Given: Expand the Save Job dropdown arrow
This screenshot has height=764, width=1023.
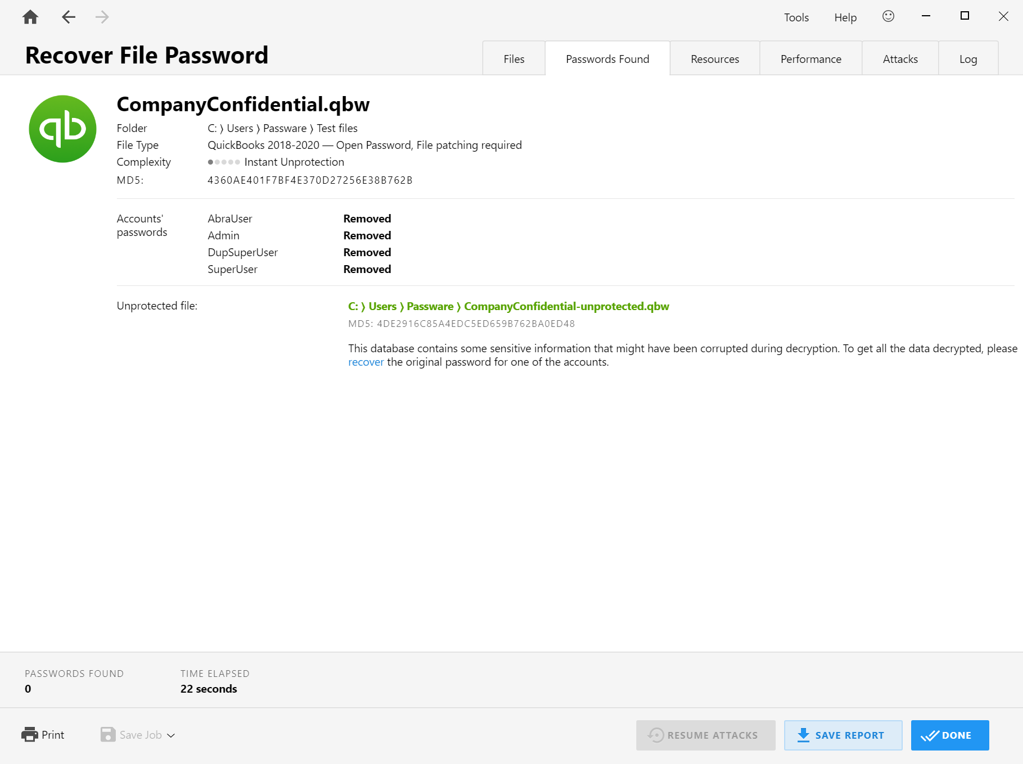Looking at the screenshot, I should tap(171, 735).
